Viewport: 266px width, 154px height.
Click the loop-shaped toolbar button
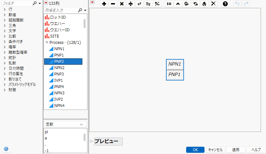[187, 4]
